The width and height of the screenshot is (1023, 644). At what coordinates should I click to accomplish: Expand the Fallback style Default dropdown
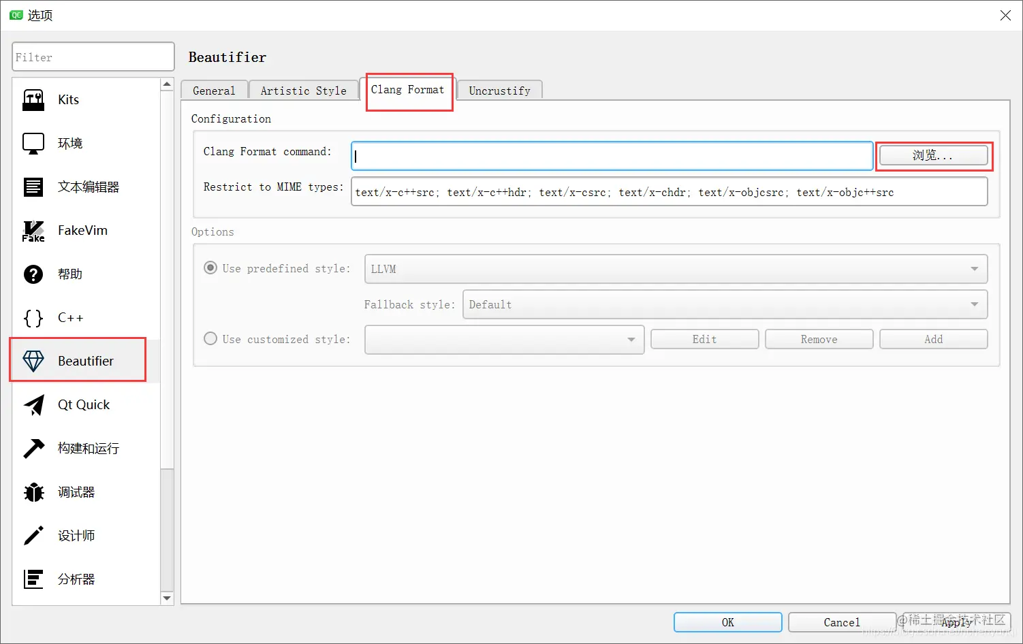click(x=725, y=304)
